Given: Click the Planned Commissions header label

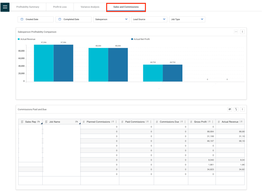Looking at the screenshot, I should tap(98, 122).
